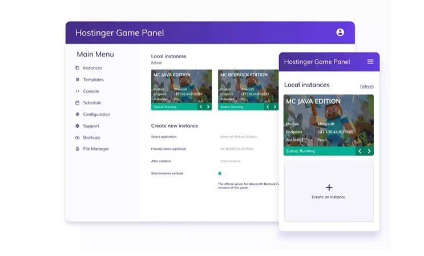Viewport: 424px width, 256px height.
Task: Open the user account icon in header
Action: click(x=340, y=32)
